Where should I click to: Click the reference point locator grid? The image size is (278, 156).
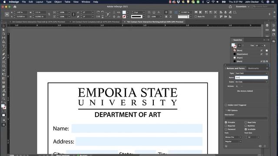[7, 14]
